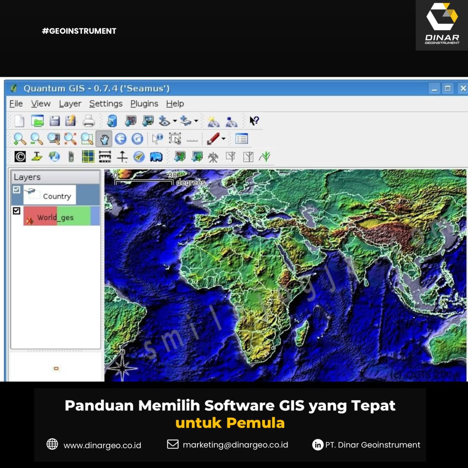The image size is (468, 468).
Task: Click the Scale Bar plugin icon
Action: pyautogui.click(x=105, y=157)
